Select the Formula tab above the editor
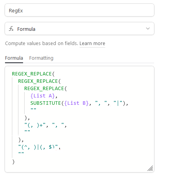 (14, 58)
